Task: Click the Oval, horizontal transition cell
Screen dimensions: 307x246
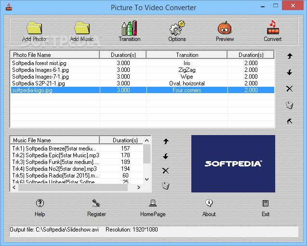Action: (x=187, y=83)
